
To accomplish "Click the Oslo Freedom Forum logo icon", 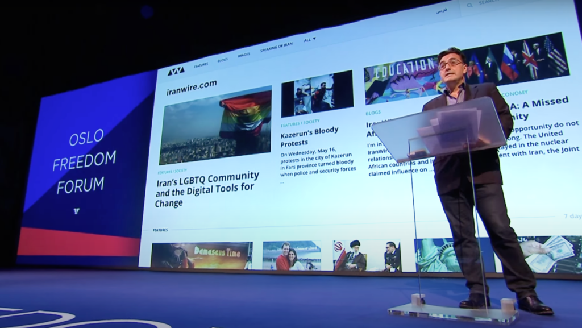I will [77, 211].
